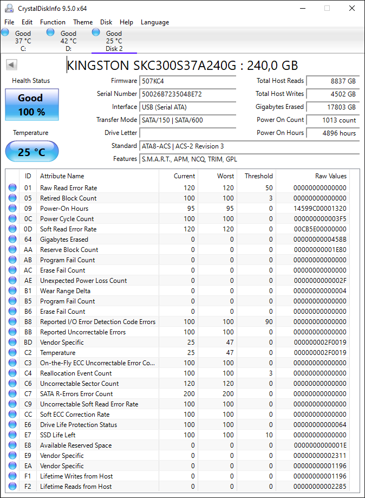365x498 pixels.
Task: Click the Serial Number field
Action: tap(187, 94)
